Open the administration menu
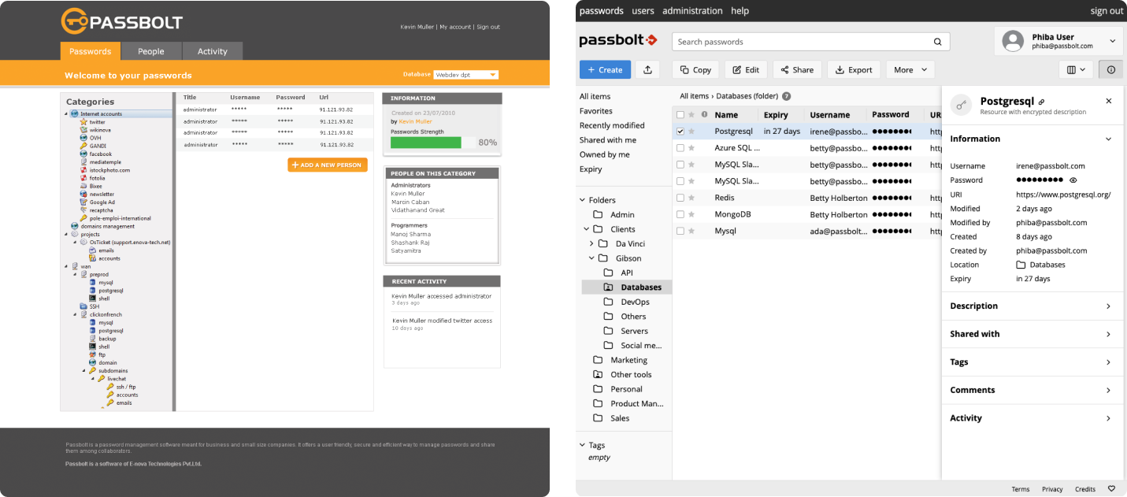 [x=692, y=10]
